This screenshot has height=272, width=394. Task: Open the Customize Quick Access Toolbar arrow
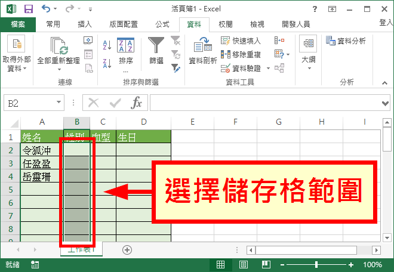click(90, 10)
